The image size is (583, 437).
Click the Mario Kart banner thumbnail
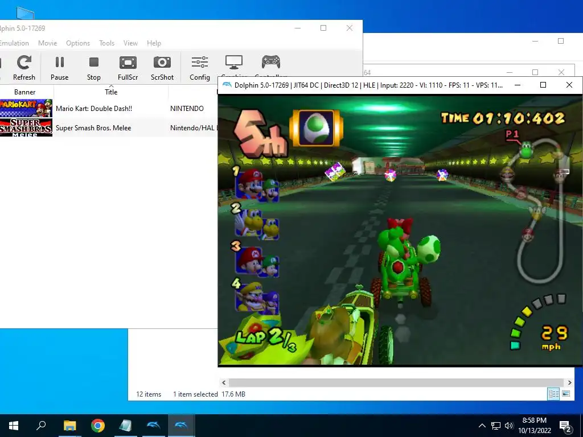click(26, 108)
